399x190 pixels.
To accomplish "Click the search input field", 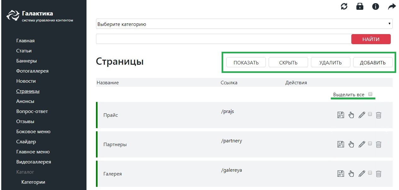I will click(x=223, y=39).
